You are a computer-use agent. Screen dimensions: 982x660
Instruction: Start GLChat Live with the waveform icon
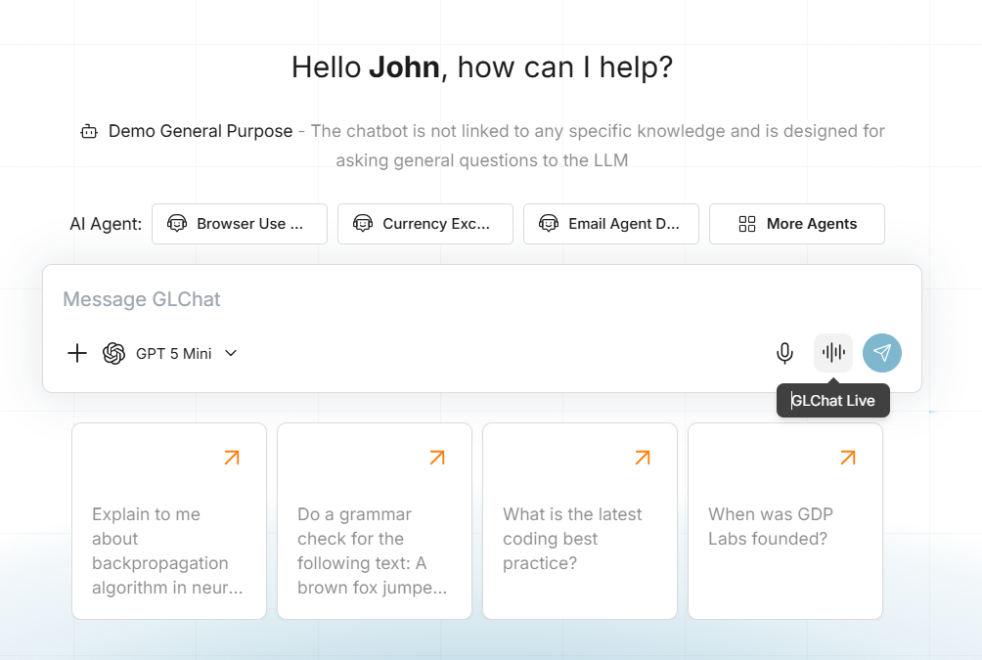click(x=833, y=353)
